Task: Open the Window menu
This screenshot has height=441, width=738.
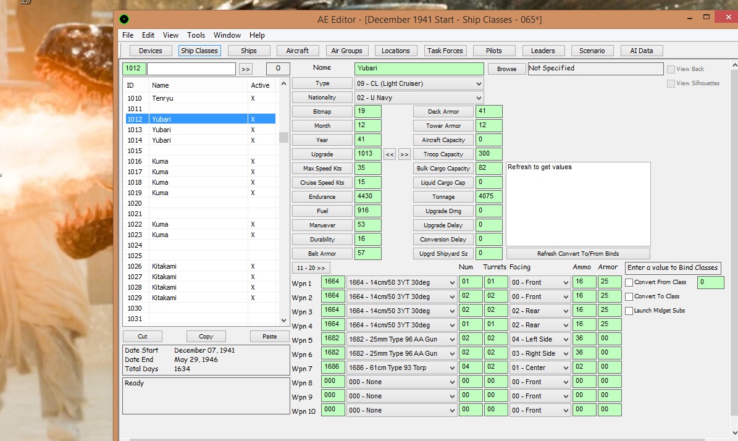Action: (x=227, y=35)
